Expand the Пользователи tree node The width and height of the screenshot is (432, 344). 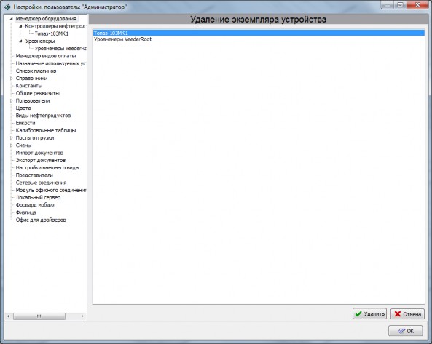point(12,100)
